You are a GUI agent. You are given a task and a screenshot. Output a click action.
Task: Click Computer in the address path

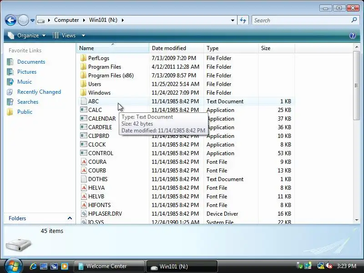tap(66, 20)
